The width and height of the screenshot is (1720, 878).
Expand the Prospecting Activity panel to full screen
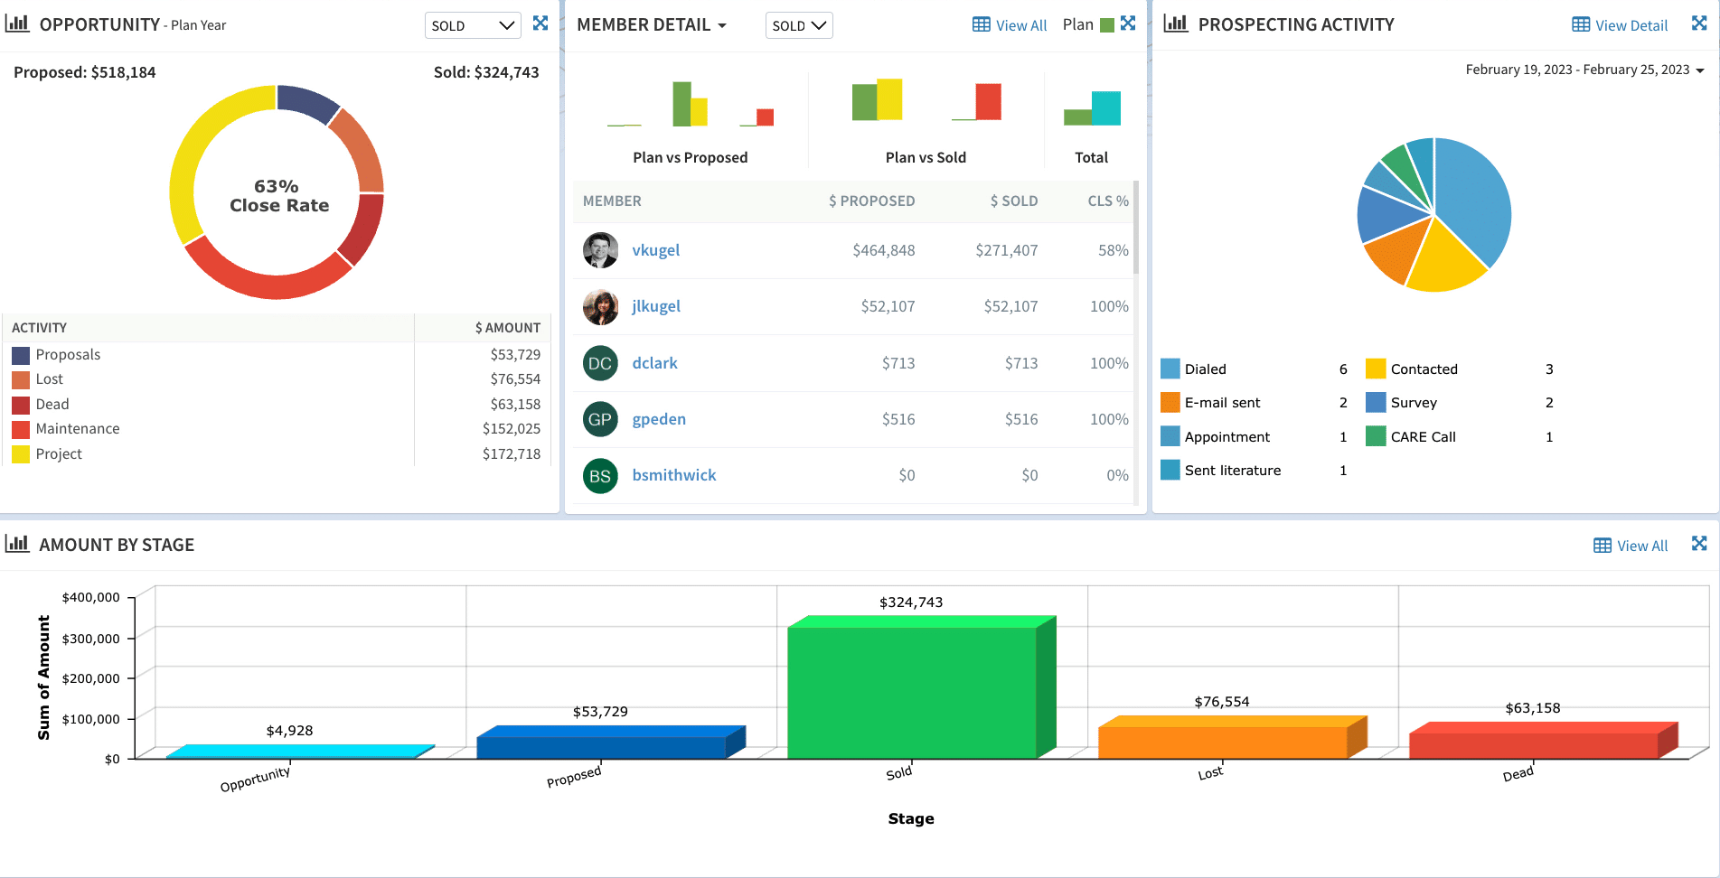[x=1700, y=23]
